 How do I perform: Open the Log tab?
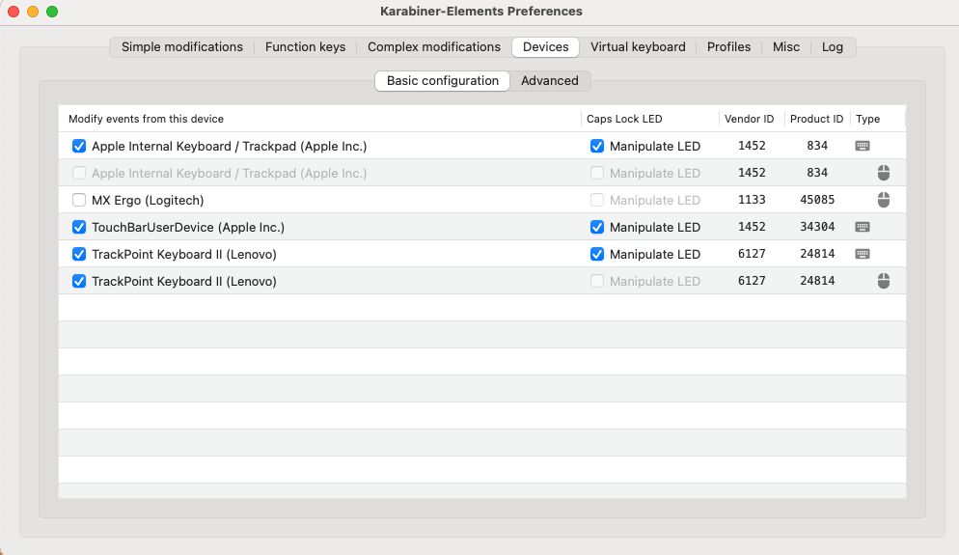(833, 47)
